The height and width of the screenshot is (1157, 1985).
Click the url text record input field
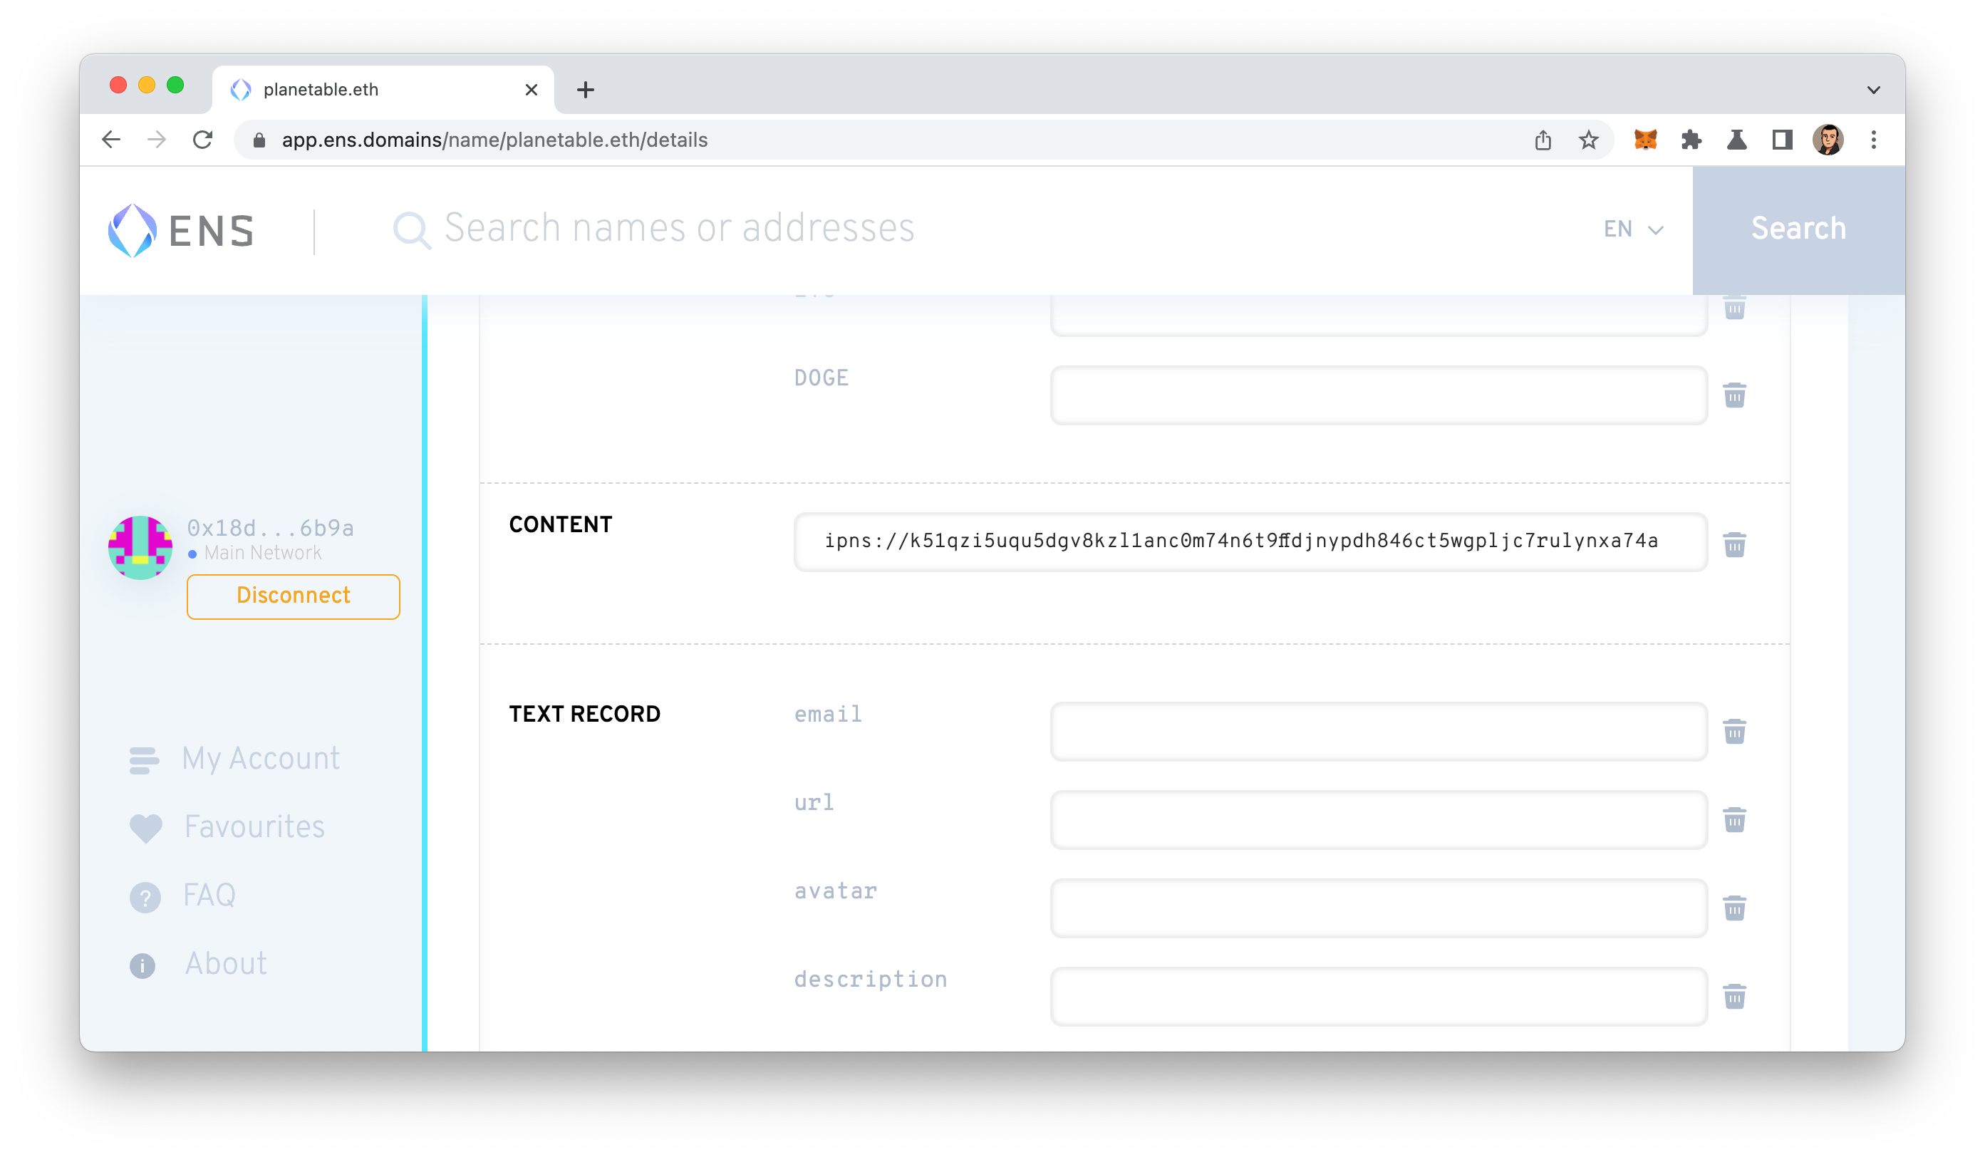pos(1379,819)
